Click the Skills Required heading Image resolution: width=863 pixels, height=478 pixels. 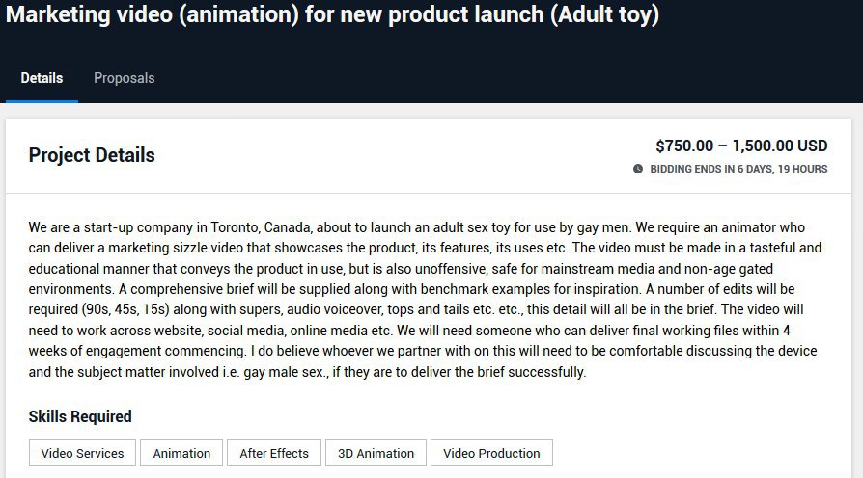point(80,416)
